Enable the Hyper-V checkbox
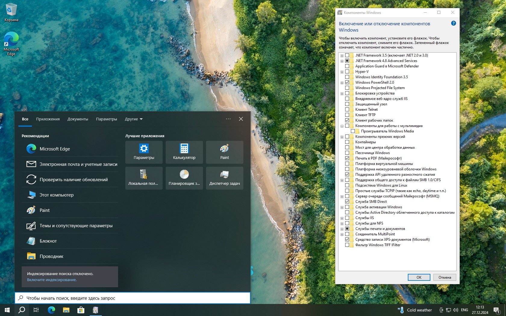The height and width of the screenshot is (316, 506). pos(347,72)
